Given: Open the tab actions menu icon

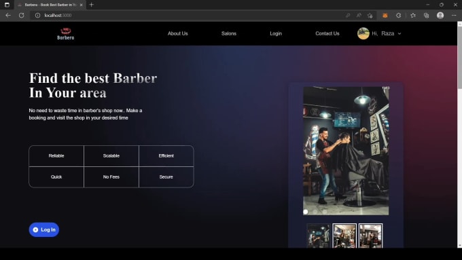Looking at the screenshot, I should tap(7, 5).
